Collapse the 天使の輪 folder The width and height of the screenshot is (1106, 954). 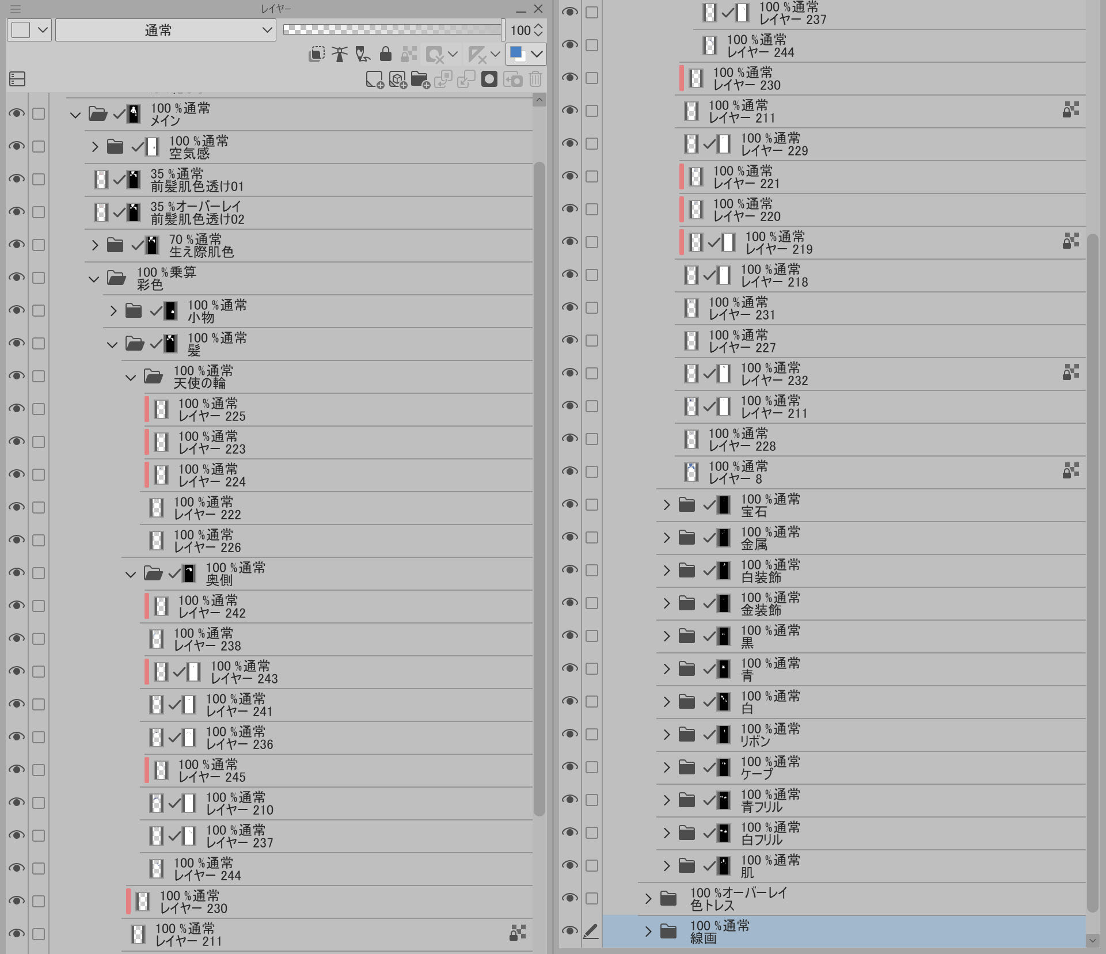pyautogui.click(x=131, y=378)
